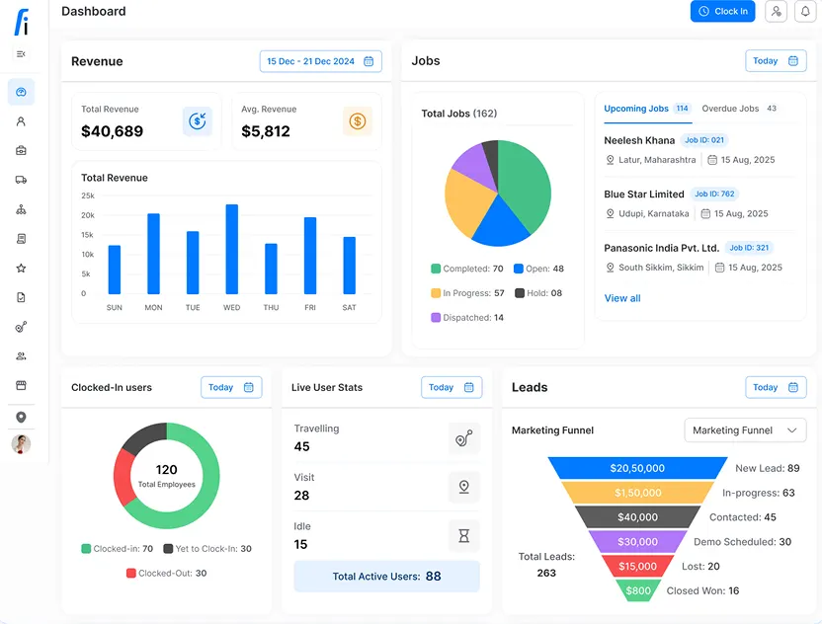Click the $15,000 red funnel segment
Image resolution: width=822 pixels, height=624 pixels.
coord(637,566)
